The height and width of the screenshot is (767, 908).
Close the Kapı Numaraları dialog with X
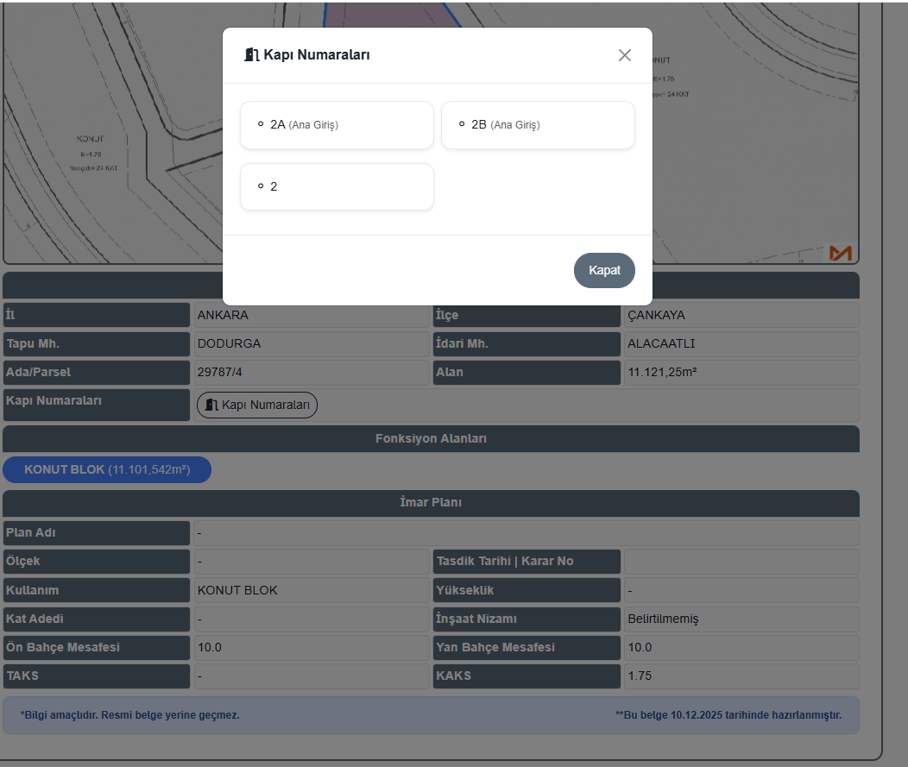click(625, 55)
